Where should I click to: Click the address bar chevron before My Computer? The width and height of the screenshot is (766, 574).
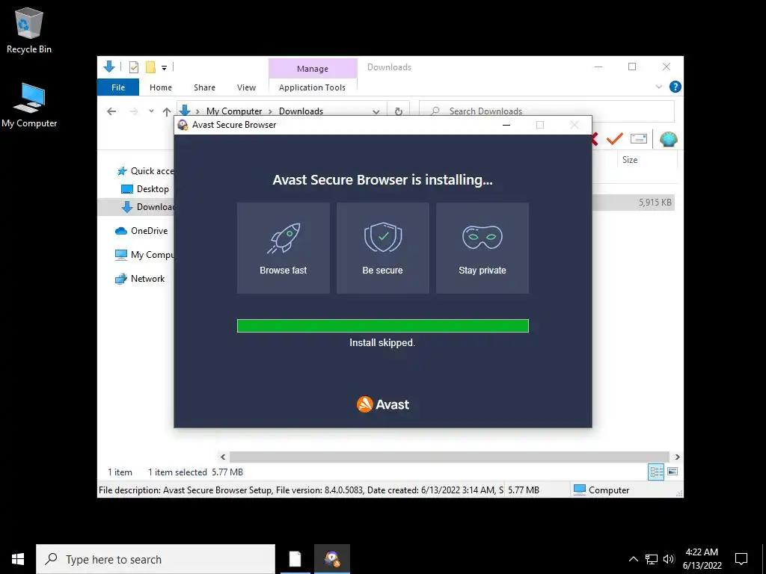click(x=197, y=112)
